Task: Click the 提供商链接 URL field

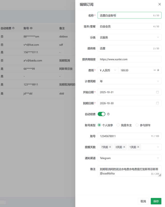Action: tap(129, 59)
